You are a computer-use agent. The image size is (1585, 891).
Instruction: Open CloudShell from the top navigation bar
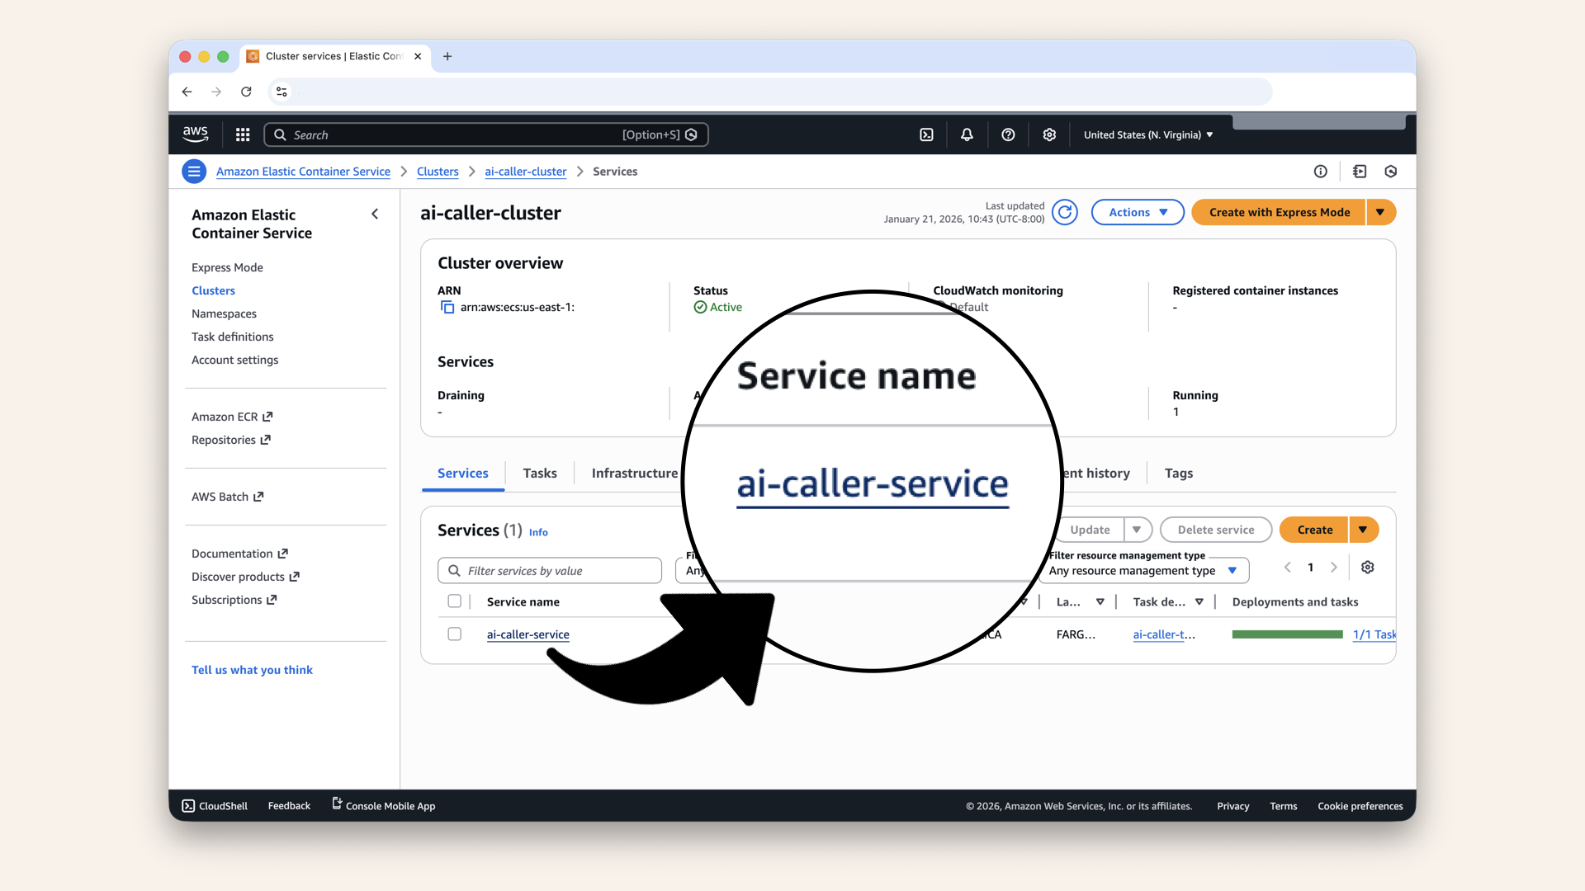tap(926, 134)
